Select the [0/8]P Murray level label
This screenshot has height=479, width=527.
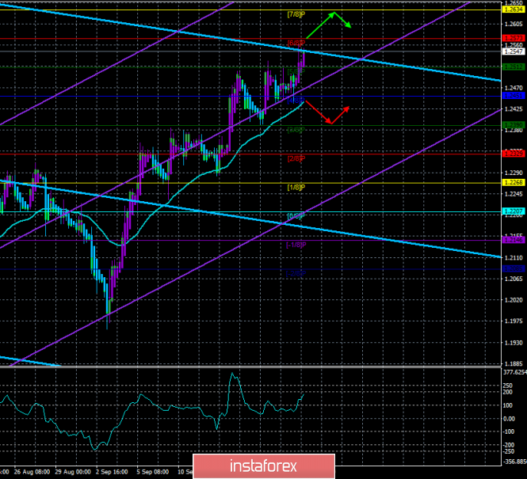point(296,216)
